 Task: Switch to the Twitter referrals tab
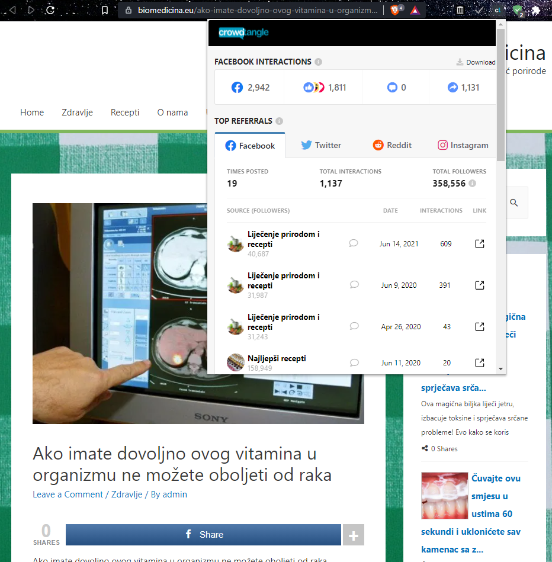pos(321,145)
